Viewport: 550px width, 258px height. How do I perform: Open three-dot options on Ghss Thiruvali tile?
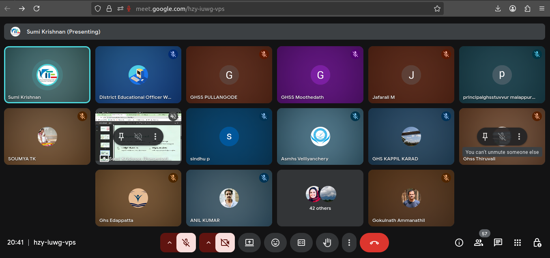519,136
